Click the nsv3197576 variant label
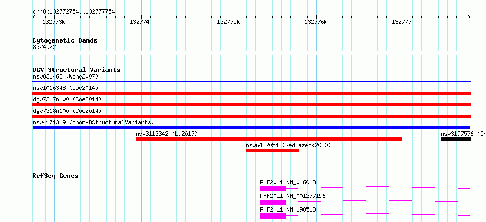Viewport: 486px width, 222px height. click(464, 134)
